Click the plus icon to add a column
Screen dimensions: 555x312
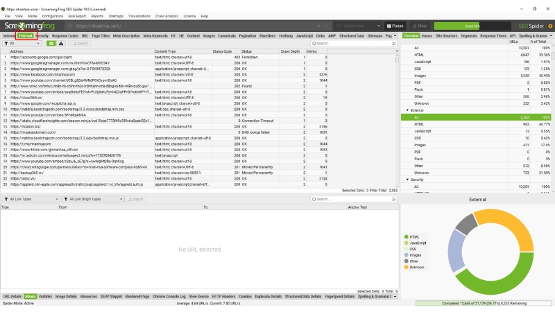tap(397, 51)
